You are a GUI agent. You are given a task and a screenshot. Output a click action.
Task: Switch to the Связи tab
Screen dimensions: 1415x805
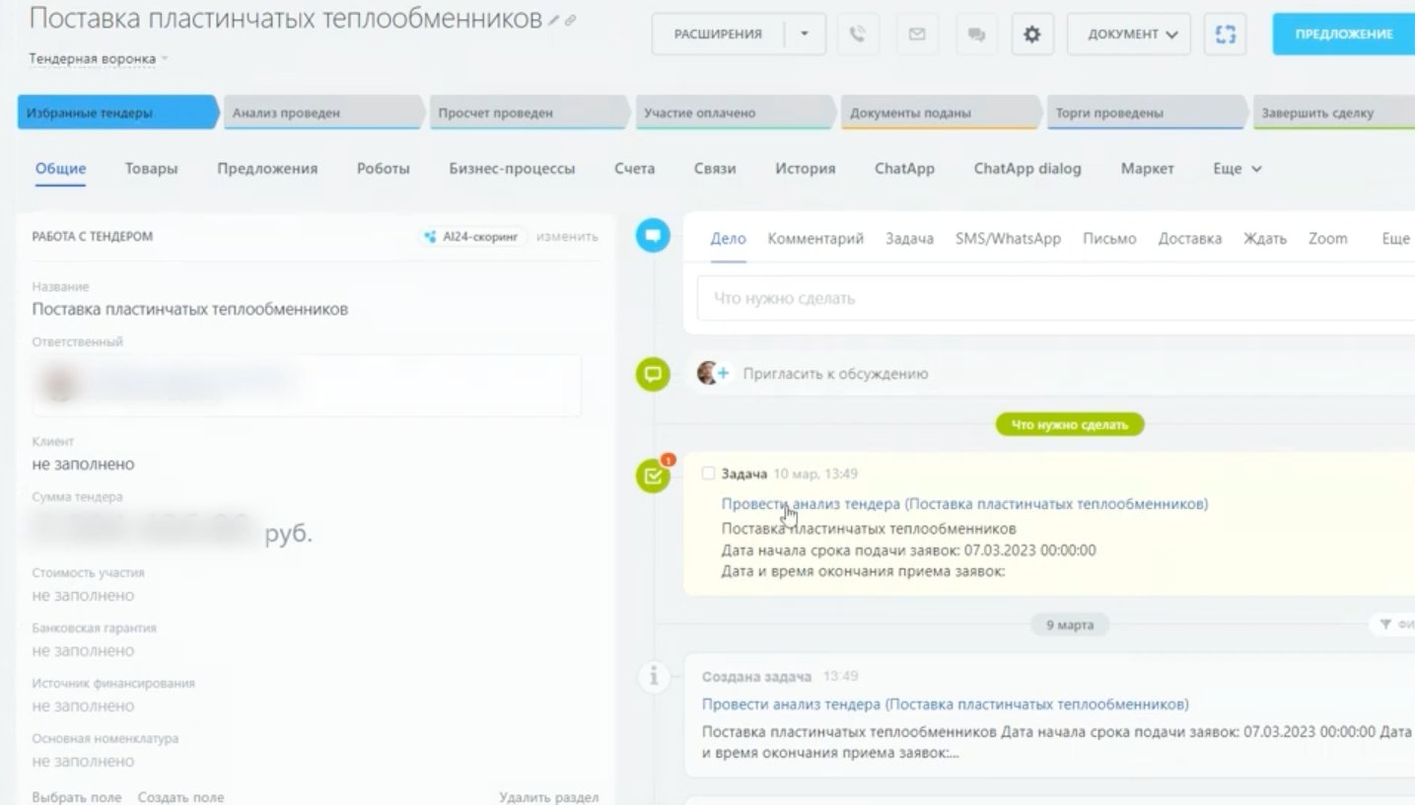[715, 169]
